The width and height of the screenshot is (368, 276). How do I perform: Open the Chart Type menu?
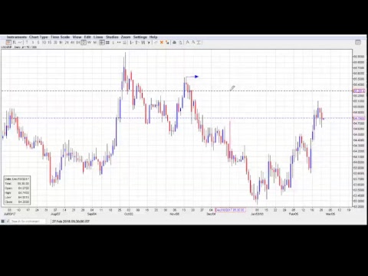38,37
